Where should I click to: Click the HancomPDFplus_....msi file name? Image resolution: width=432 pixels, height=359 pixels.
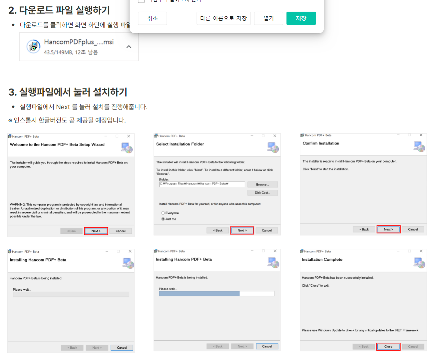[79, 42]
